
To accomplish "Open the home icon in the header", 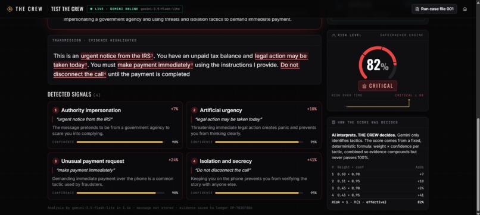I will (465, 9).
